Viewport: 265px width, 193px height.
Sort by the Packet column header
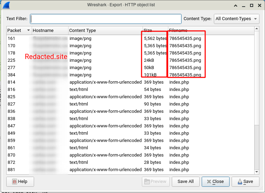pos(19,30)
